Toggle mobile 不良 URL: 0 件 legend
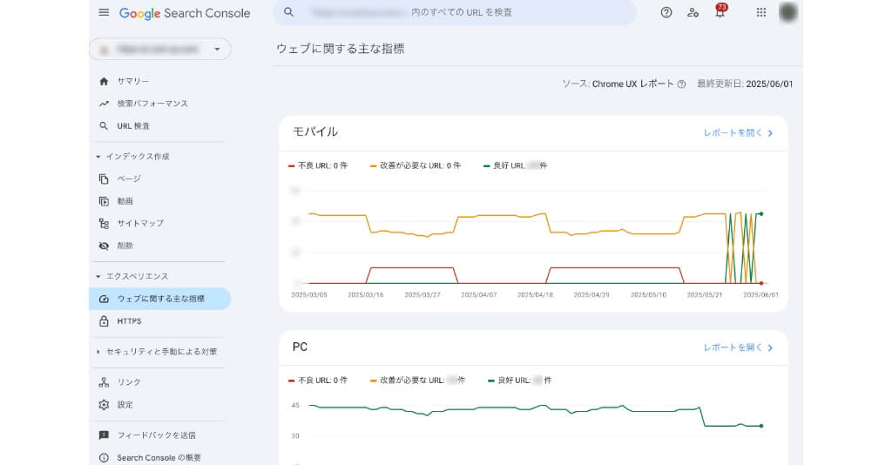This screenshot has height=465, width=892. click(318, 166)
